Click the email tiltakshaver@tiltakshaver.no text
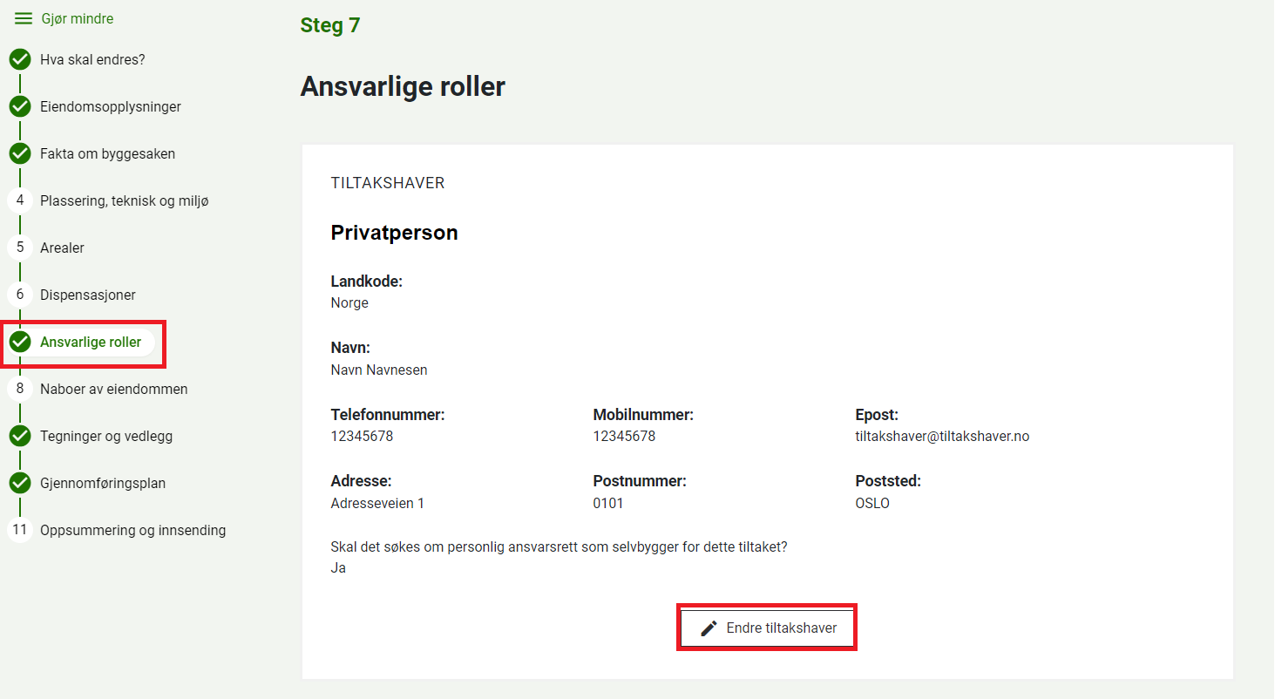Screen dimensions: 1275x699 (x=942, y=437)
